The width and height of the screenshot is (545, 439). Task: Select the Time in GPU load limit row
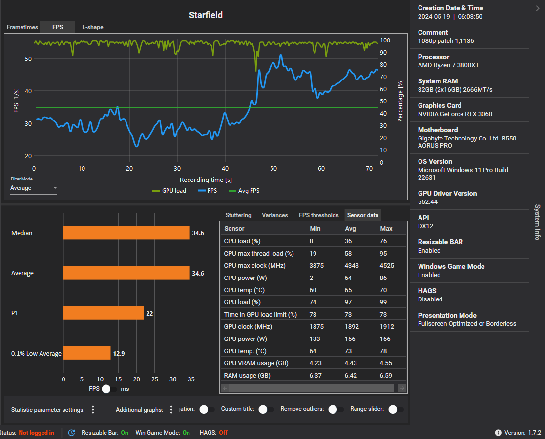pyautogui.click(x=313, y=315)
